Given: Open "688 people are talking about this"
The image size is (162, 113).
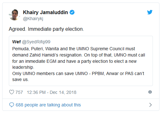Looking at the screenshot, I should click(48, 105).
